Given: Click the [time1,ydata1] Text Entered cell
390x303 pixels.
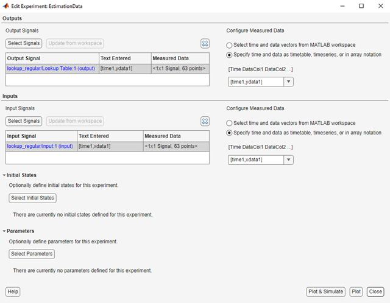Looking at the screenshot, I should coord(125,69).
